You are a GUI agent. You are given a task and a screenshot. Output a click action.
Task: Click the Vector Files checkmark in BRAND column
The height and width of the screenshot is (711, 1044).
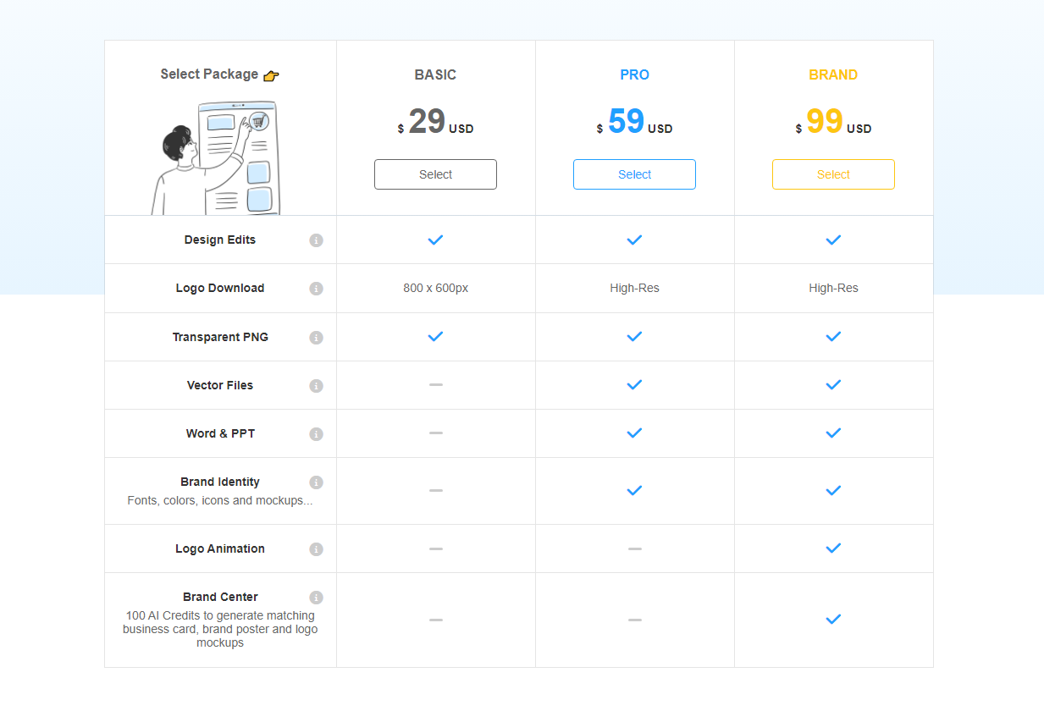[x=833, y=385]
